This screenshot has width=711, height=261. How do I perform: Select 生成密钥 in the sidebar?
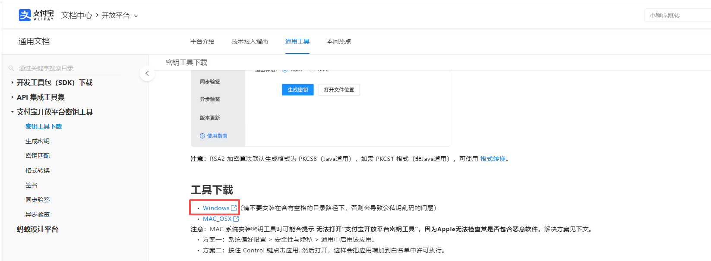(x=38, y=141)
